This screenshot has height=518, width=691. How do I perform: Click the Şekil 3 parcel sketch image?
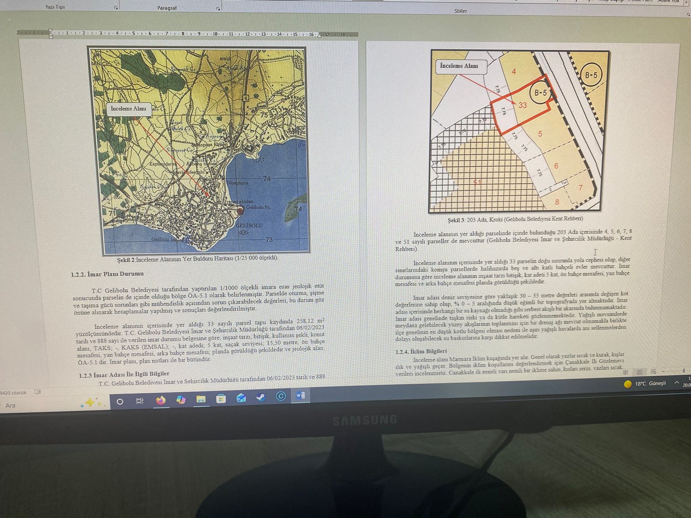(x=519, y=131)
